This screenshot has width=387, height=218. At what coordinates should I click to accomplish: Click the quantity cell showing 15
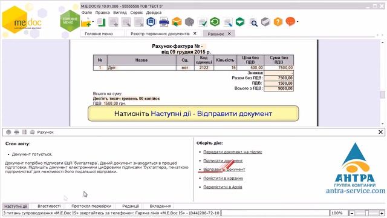click(225, 68)
